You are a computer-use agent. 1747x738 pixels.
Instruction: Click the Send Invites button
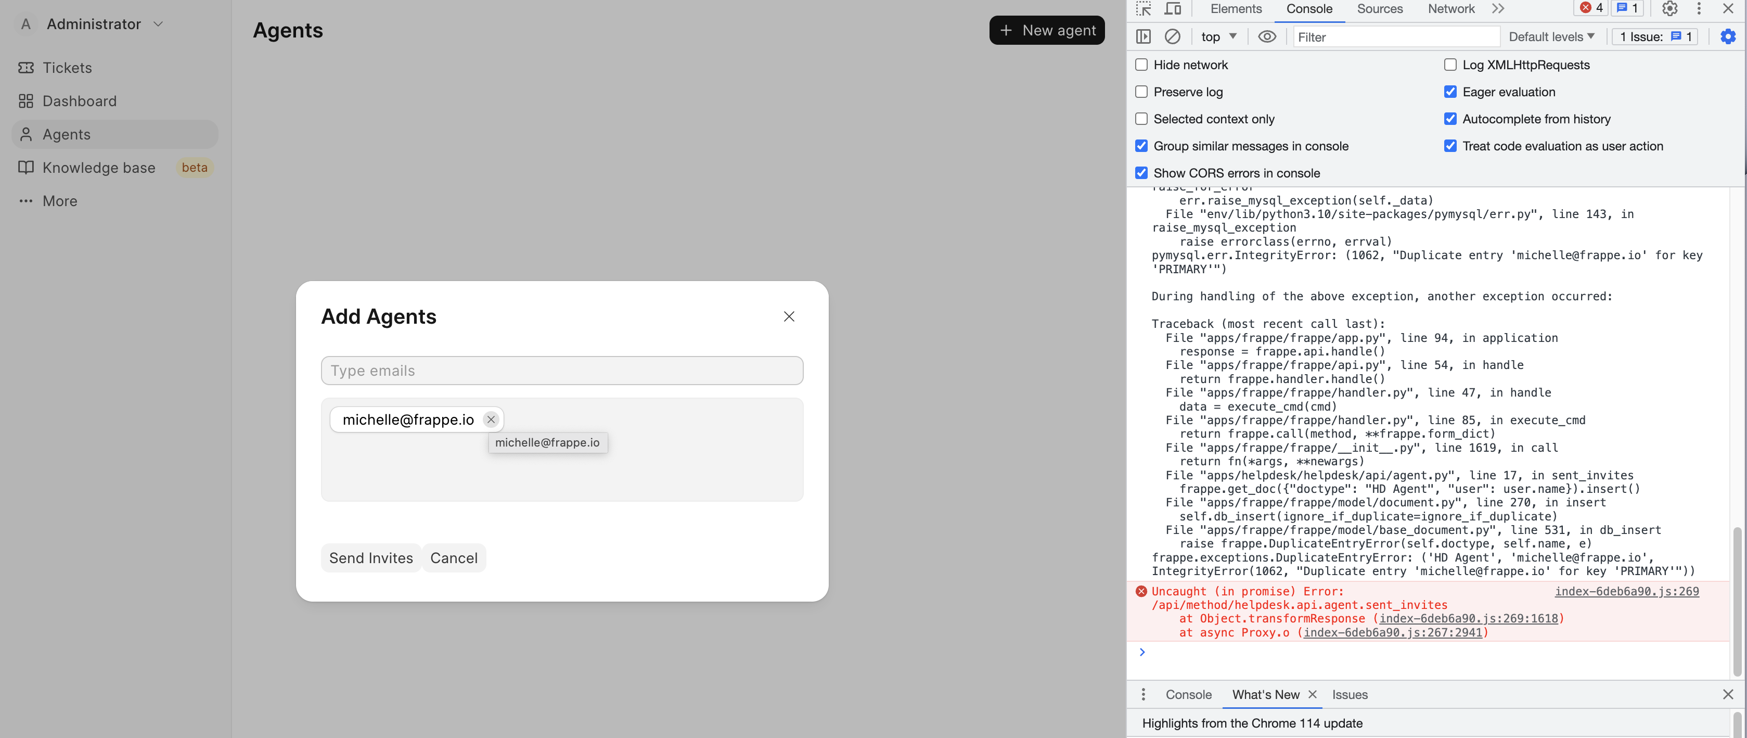[x=370, y=557]
